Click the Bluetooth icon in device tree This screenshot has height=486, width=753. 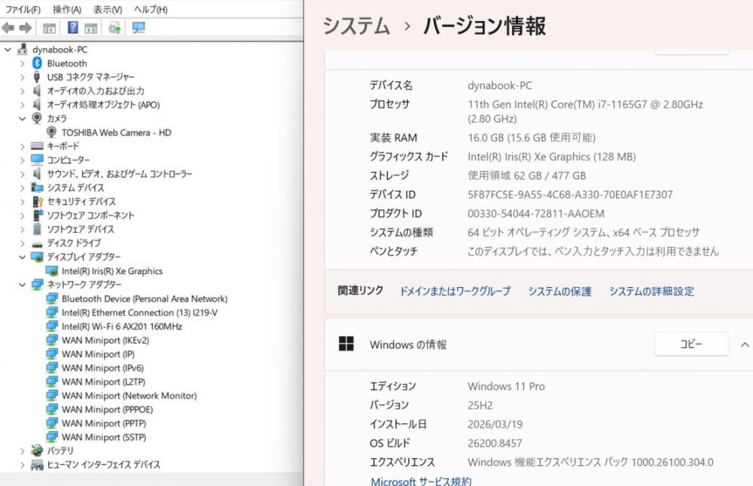pos(37,63)
